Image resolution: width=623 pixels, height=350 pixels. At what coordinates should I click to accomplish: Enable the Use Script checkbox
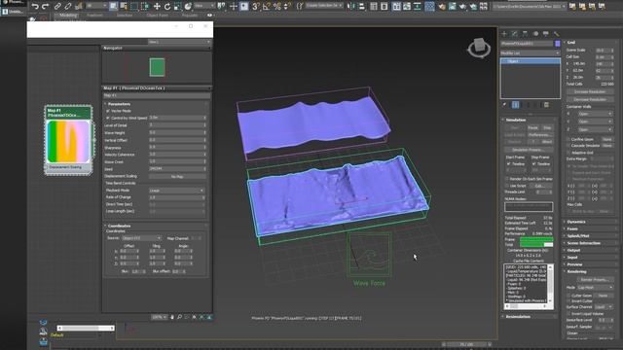tap(506, 186)
